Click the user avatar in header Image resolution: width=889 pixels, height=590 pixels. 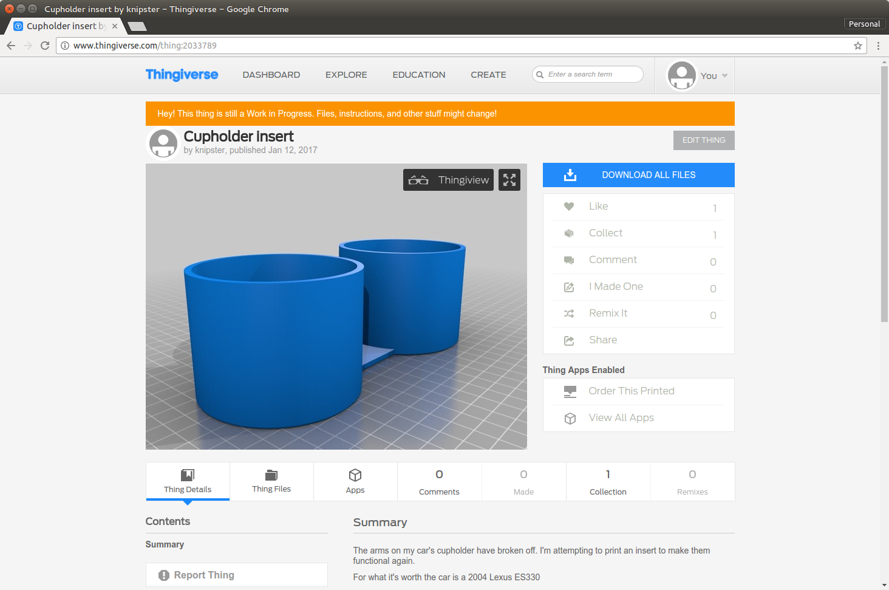coord(682,75)
